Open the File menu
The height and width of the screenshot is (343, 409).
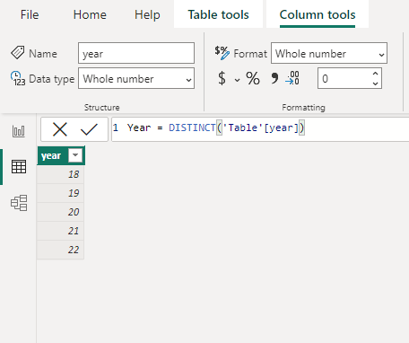[x=30, y=14]
